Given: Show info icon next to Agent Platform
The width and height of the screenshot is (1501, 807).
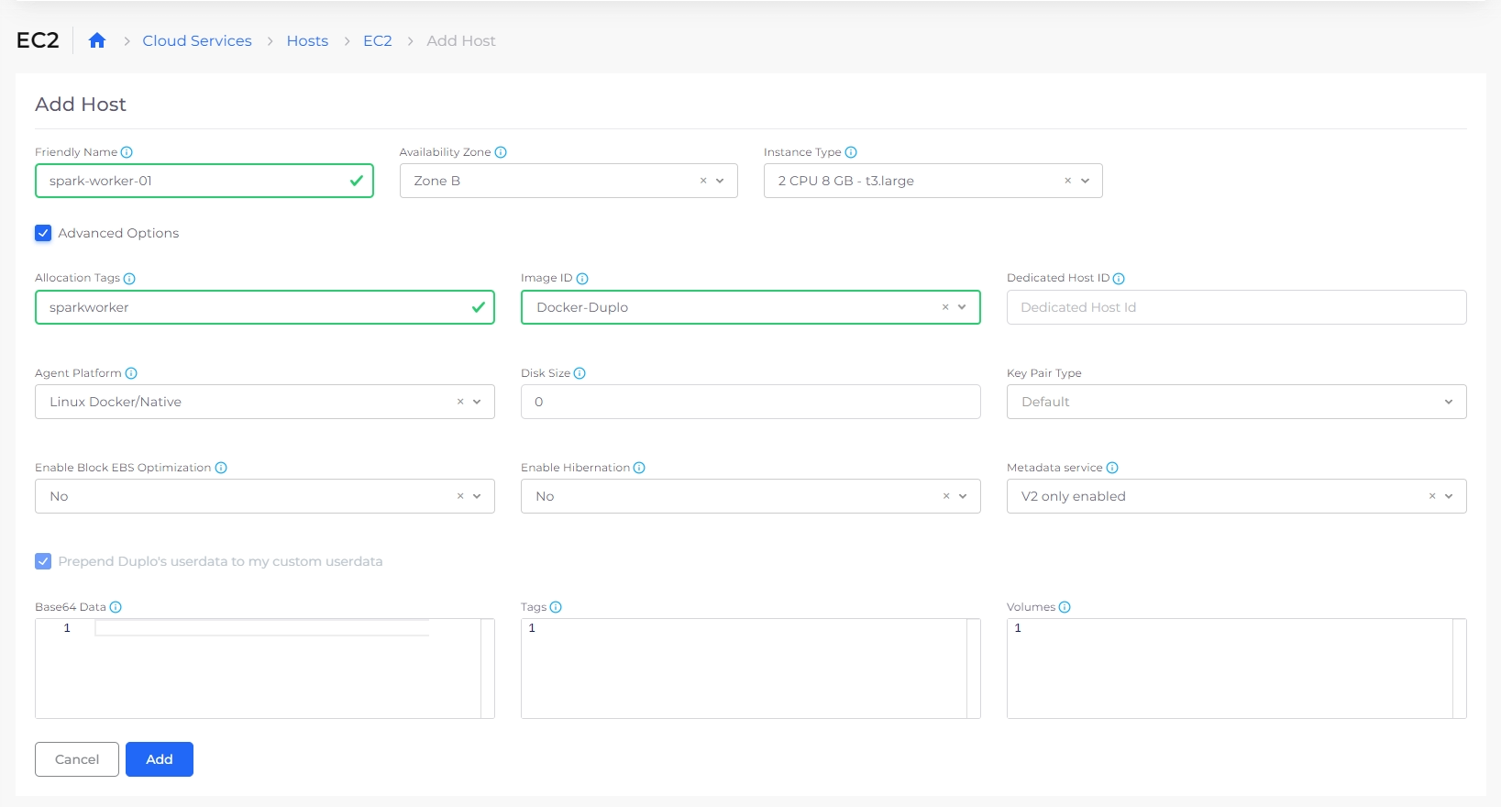Looking at the screenshot, I should coord(131,373).
